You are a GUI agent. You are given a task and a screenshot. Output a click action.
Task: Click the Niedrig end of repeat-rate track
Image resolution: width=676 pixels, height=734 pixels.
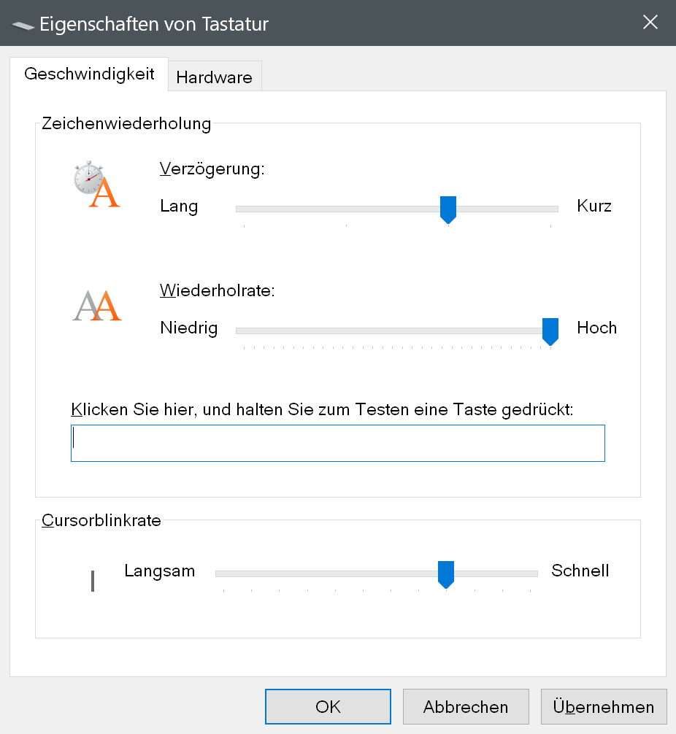click(239, 331)
